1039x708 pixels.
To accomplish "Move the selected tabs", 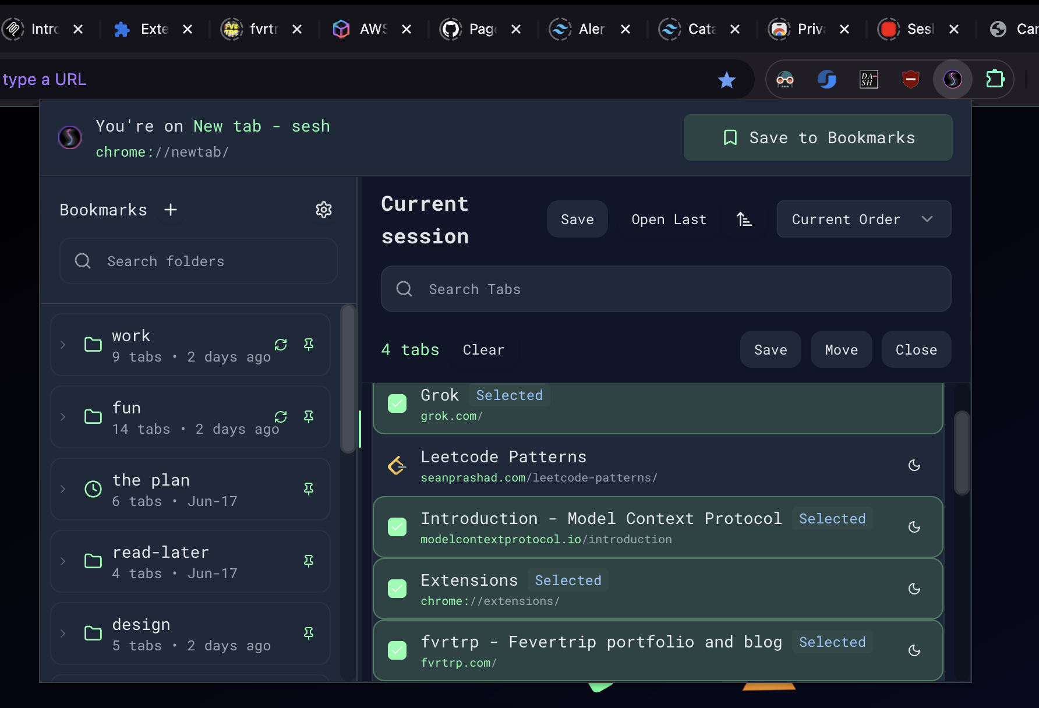I will coord(841,349).
